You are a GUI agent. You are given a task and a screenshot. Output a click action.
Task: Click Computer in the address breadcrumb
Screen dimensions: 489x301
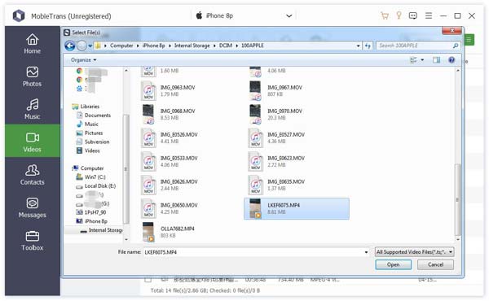coord(121,46)
